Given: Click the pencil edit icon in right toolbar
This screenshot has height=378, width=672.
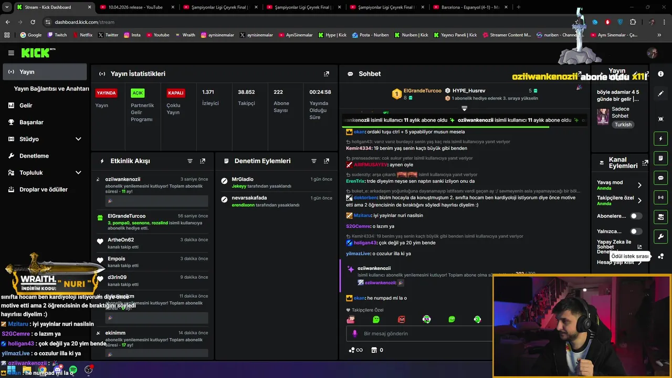Looking at the screenshot, I should 661,93.
